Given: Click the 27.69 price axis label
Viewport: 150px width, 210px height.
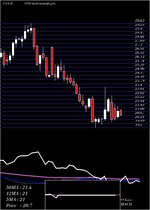Looking at the screenshot, I should (x=139, y=41).
